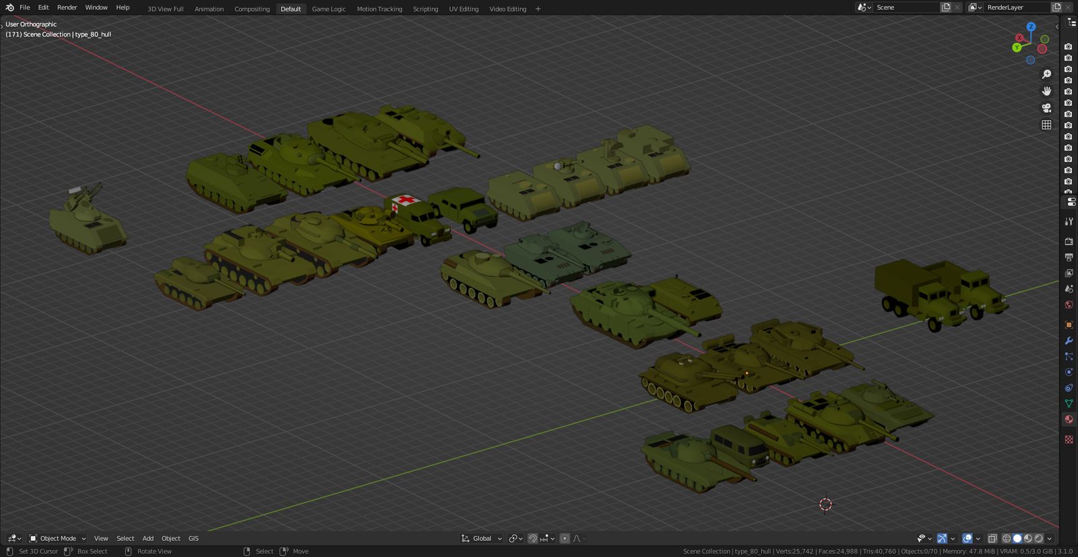
Task: Create a new scene copy
Action: 946,7
